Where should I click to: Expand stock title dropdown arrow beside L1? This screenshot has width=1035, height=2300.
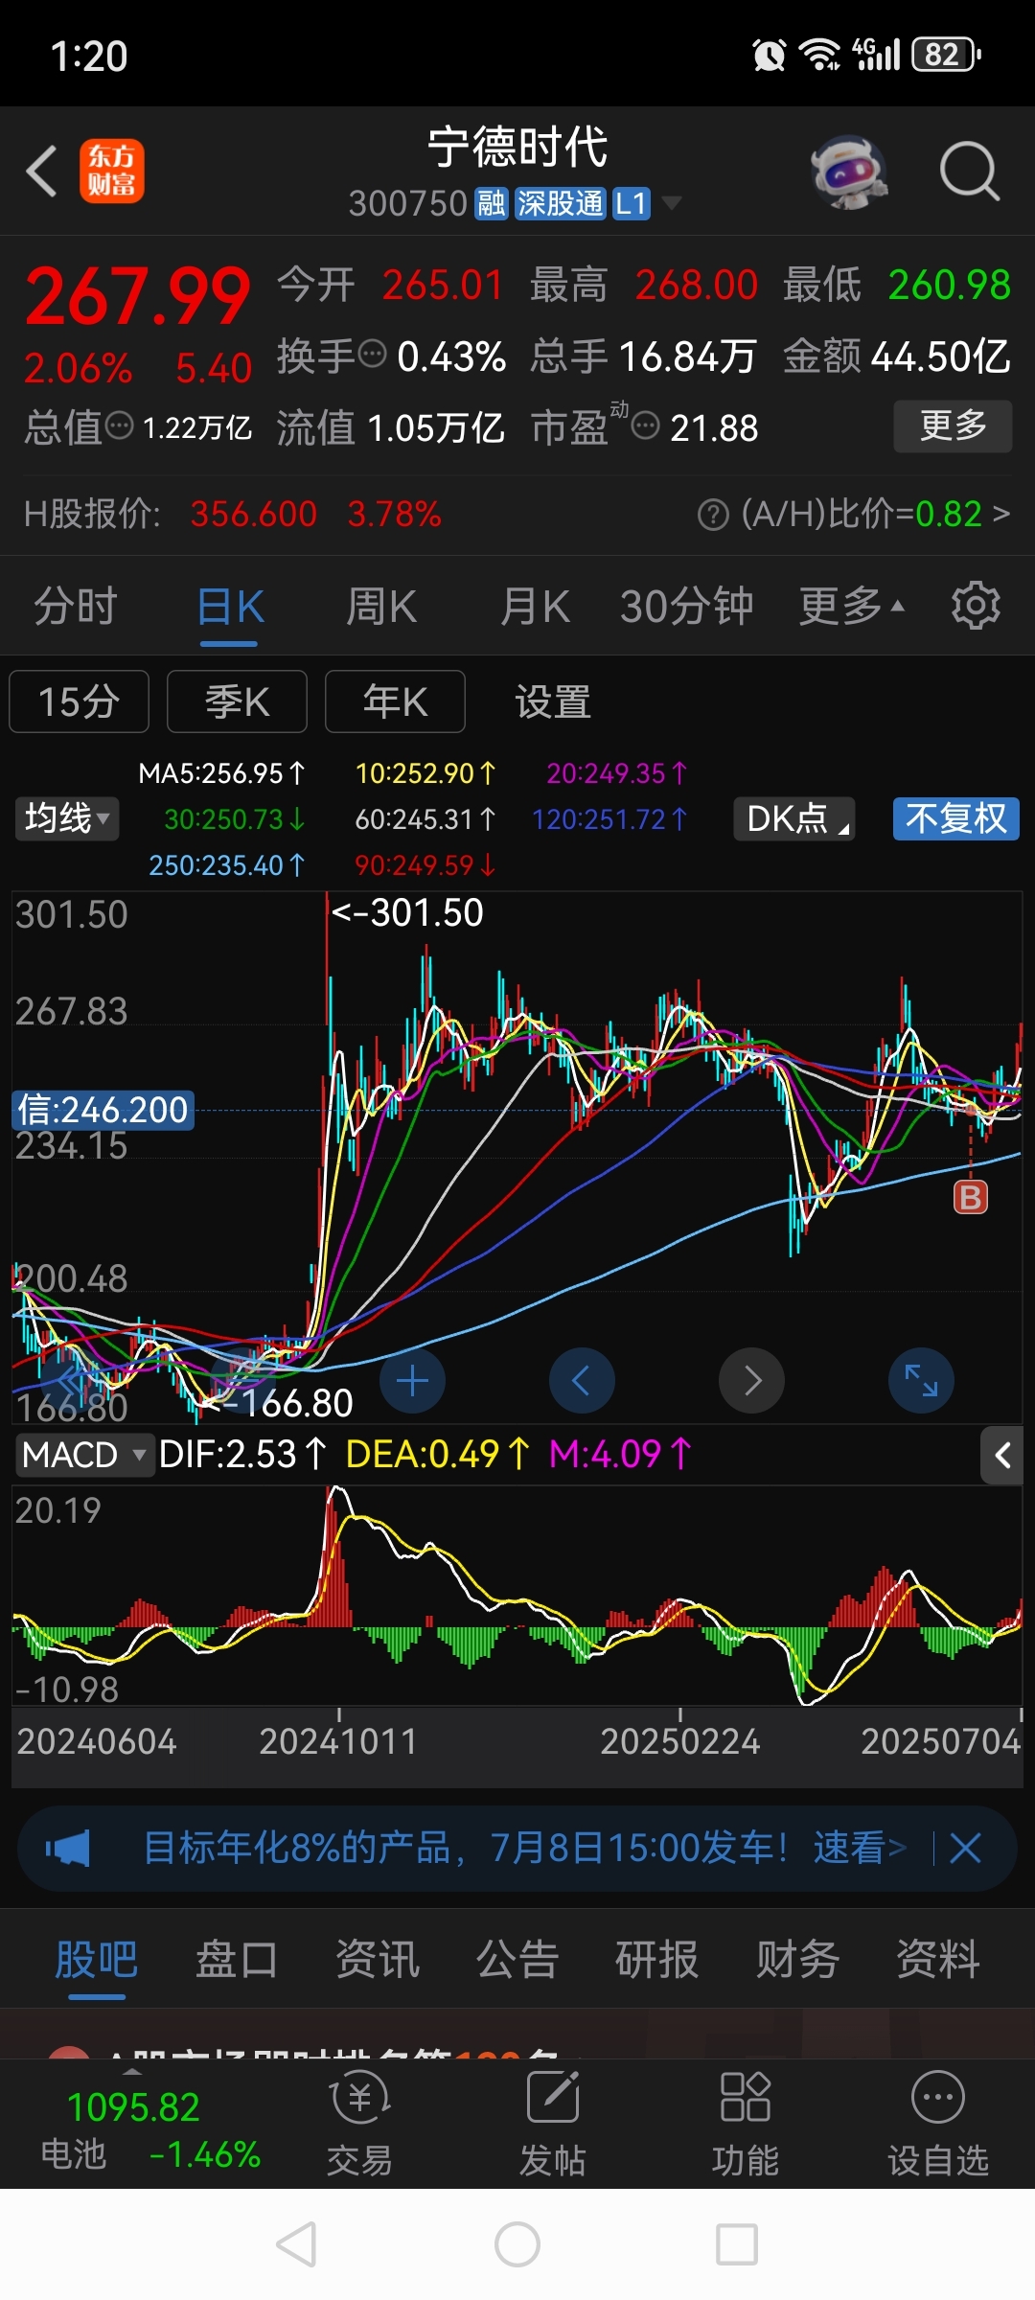(x=672, y=203)
